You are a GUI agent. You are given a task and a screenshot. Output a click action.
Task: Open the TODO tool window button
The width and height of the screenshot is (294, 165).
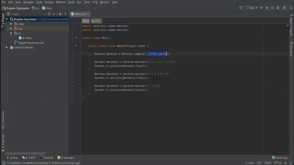click(28, 158)
